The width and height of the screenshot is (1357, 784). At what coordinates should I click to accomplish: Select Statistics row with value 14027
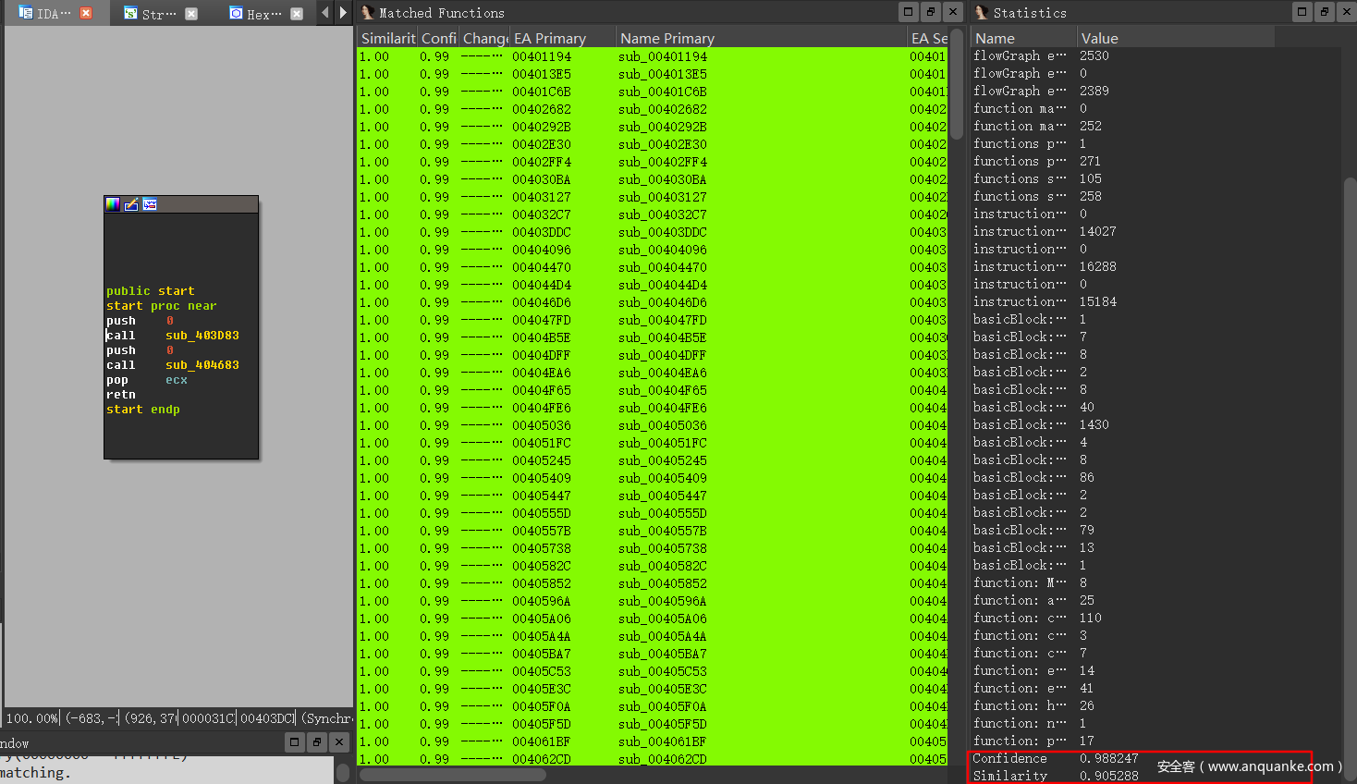coord(1155,231)
